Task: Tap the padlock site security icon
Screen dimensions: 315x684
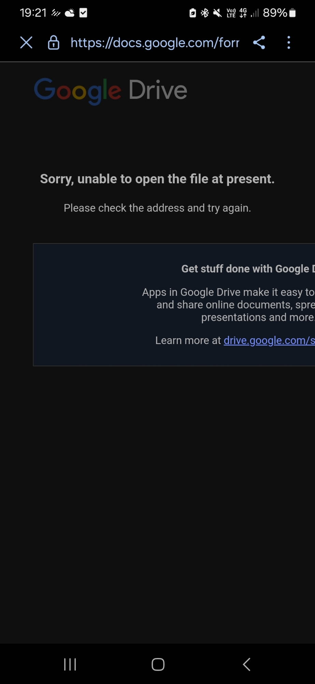Action: pyautogui.click(x=54, y=43)
